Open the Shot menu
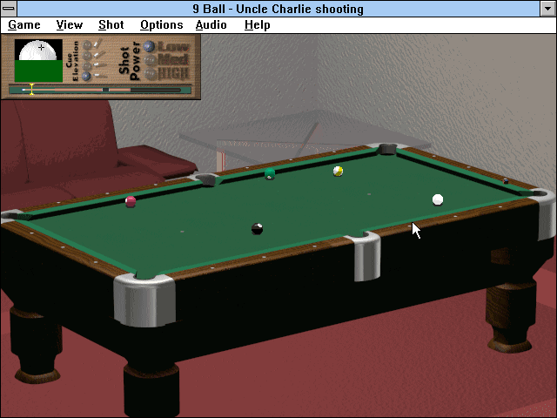The height and width of the screenshot is (418, 557). [x=111, y=25]
